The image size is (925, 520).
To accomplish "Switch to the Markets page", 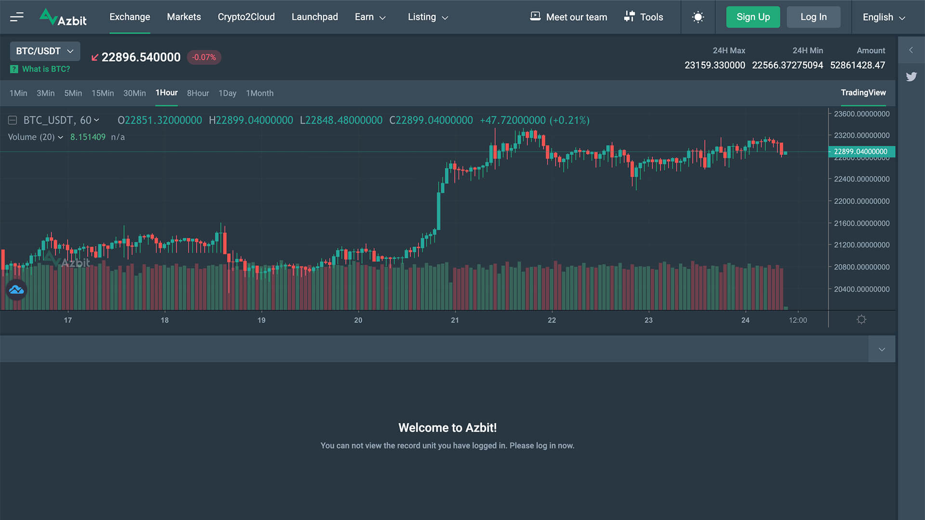I will (x=184, y=17).
